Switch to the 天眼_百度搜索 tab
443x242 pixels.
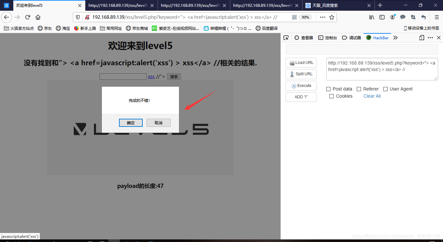(339, 6)
